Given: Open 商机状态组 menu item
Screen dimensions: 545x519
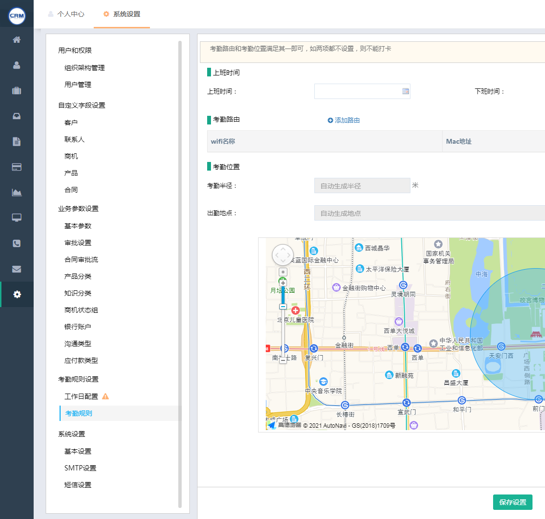Looking at the screenshot, I should click(81, 310).
